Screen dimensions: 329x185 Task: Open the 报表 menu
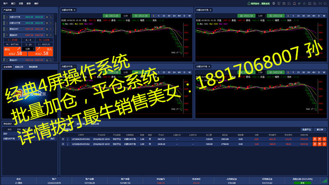tap(28, 3)
